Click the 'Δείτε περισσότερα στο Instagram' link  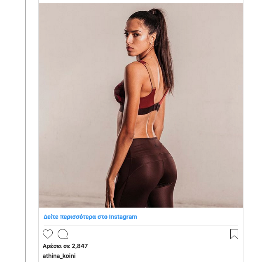90,217
